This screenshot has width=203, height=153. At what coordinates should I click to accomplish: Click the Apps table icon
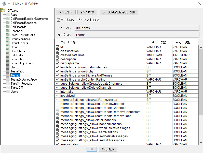[x=8, y=14]
